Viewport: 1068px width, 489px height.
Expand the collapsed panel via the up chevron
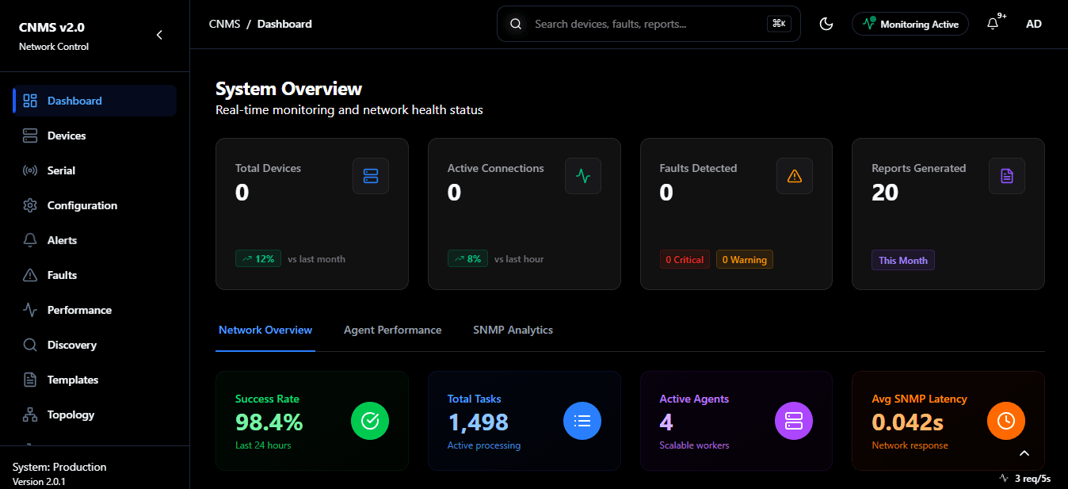pyautogui.click(x=1024, y=453)
